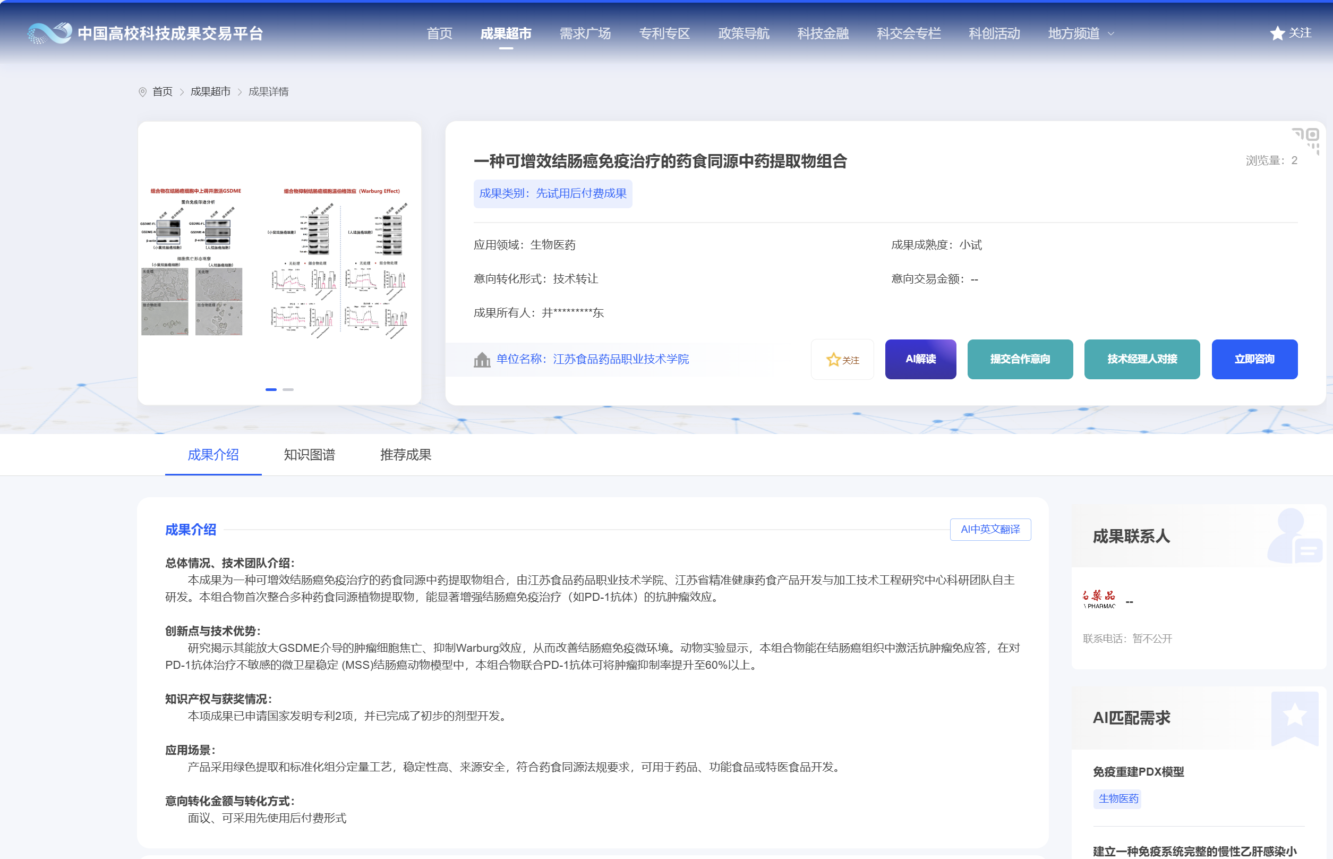Image resolution: width=1333 pixels, height=859 pixels.
Task: Click the location pin breadcrumb icon
Action: [143, 92]
